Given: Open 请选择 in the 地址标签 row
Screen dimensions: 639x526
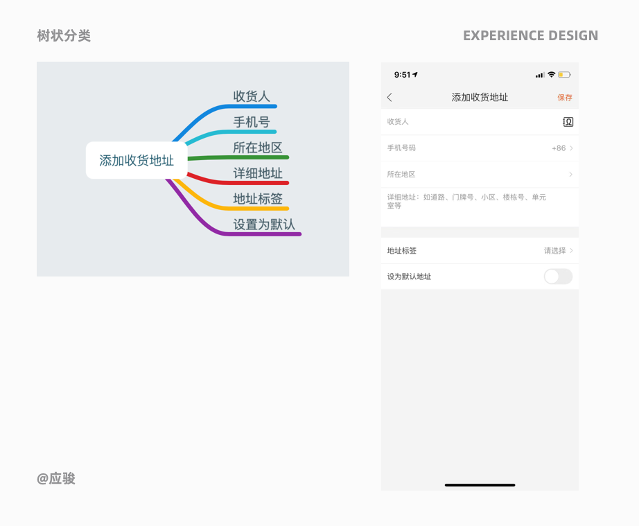Looking at the screenshot, I should [559, 251].
